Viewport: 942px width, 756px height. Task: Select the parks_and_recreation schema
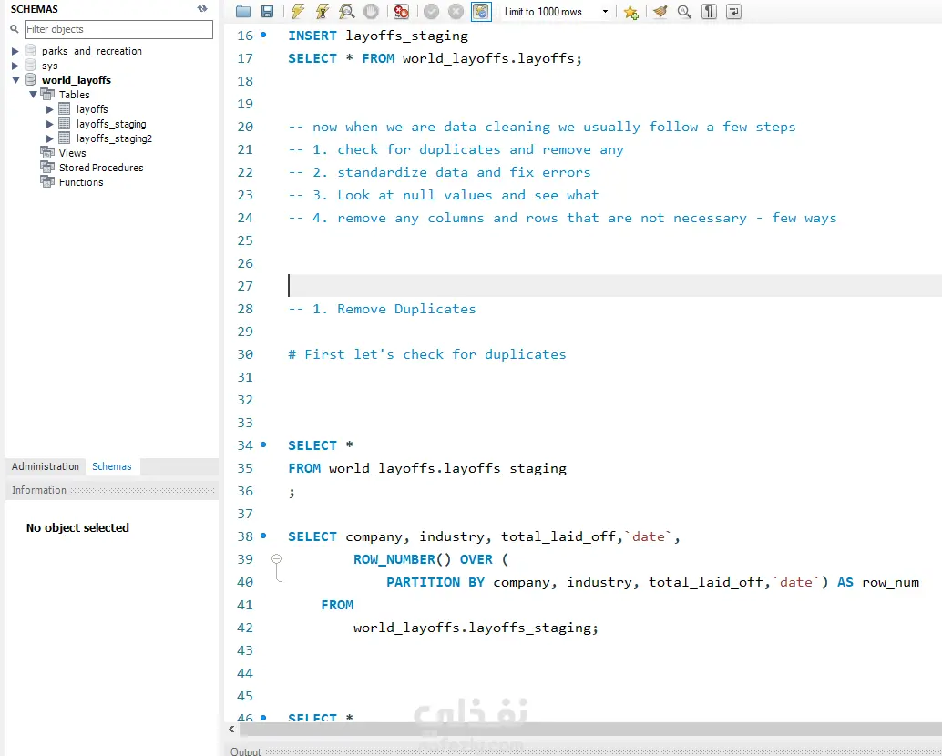click(x=91, y=51)
